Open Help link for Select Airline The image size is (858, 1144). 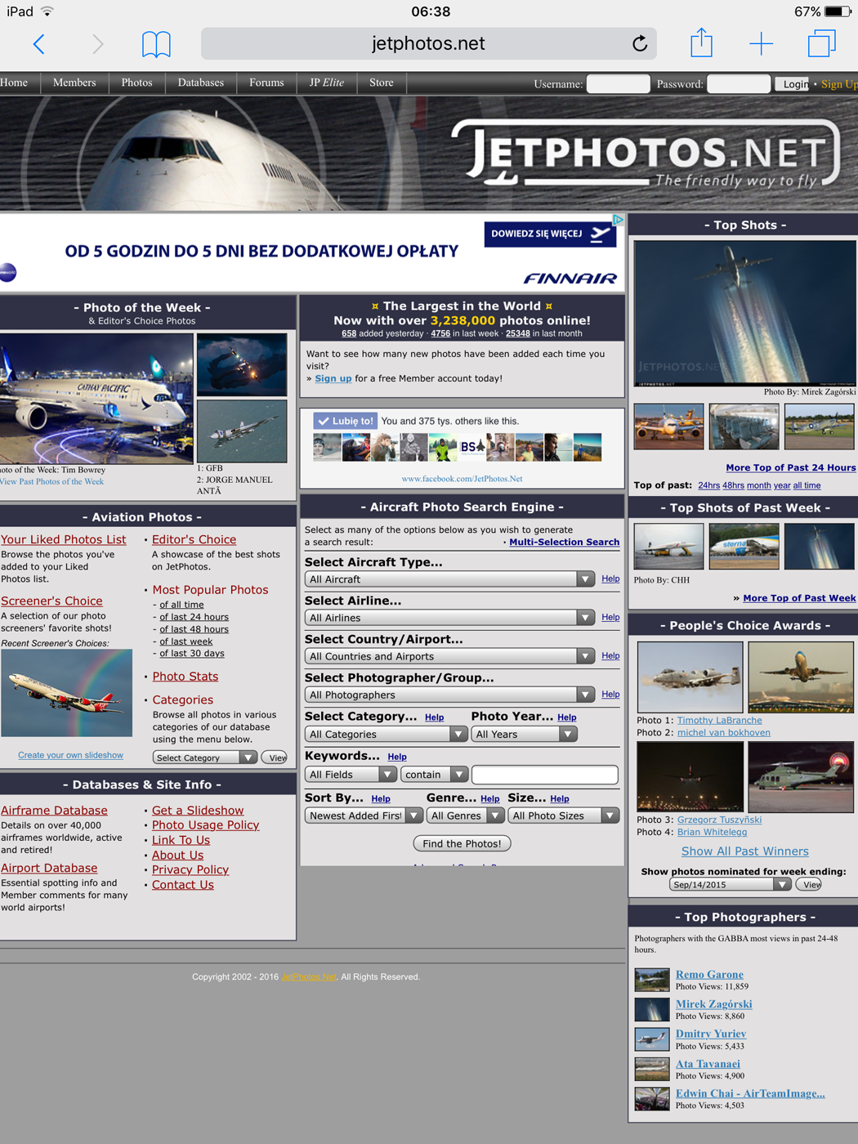(x=610, y=617)
